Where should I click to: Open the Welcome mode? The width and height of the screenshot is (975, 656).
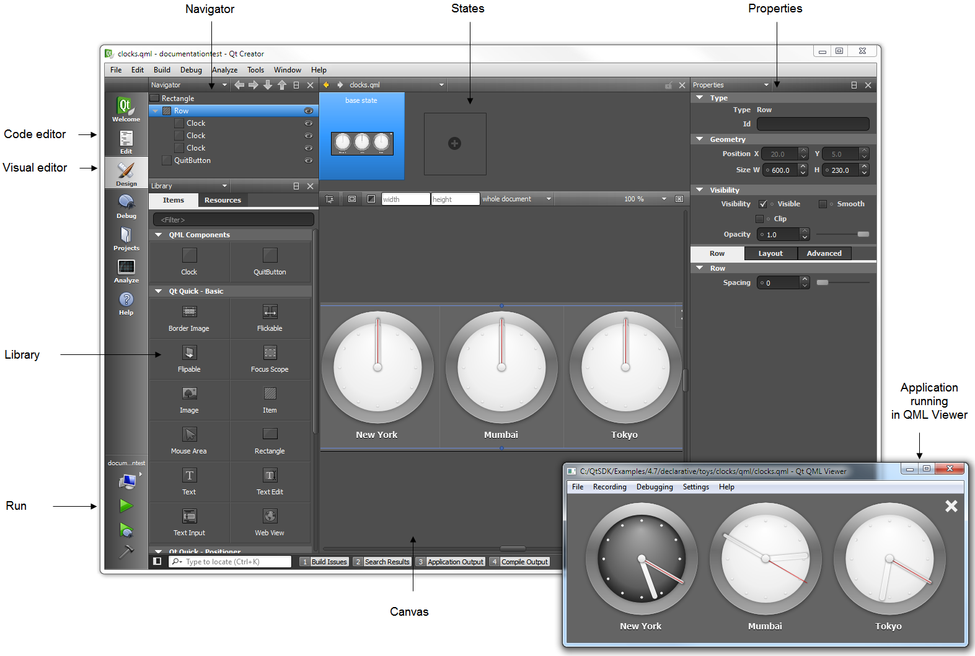click(126, 109)
